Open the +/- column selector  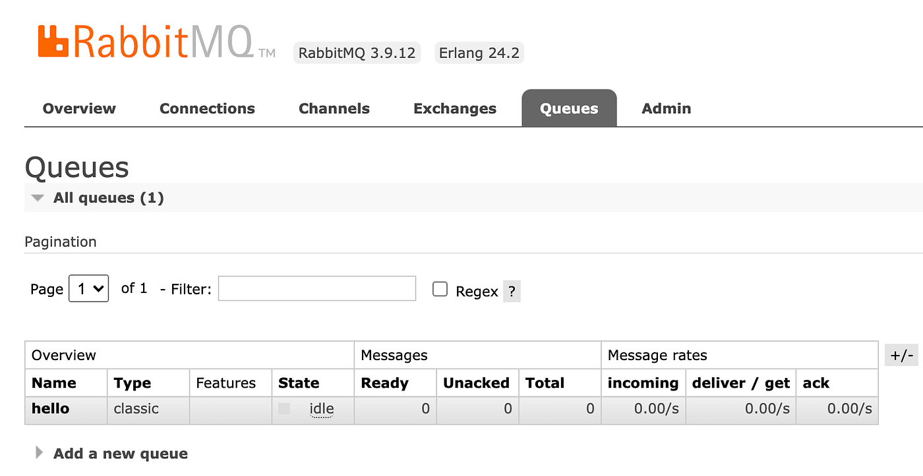click(901, 355)
